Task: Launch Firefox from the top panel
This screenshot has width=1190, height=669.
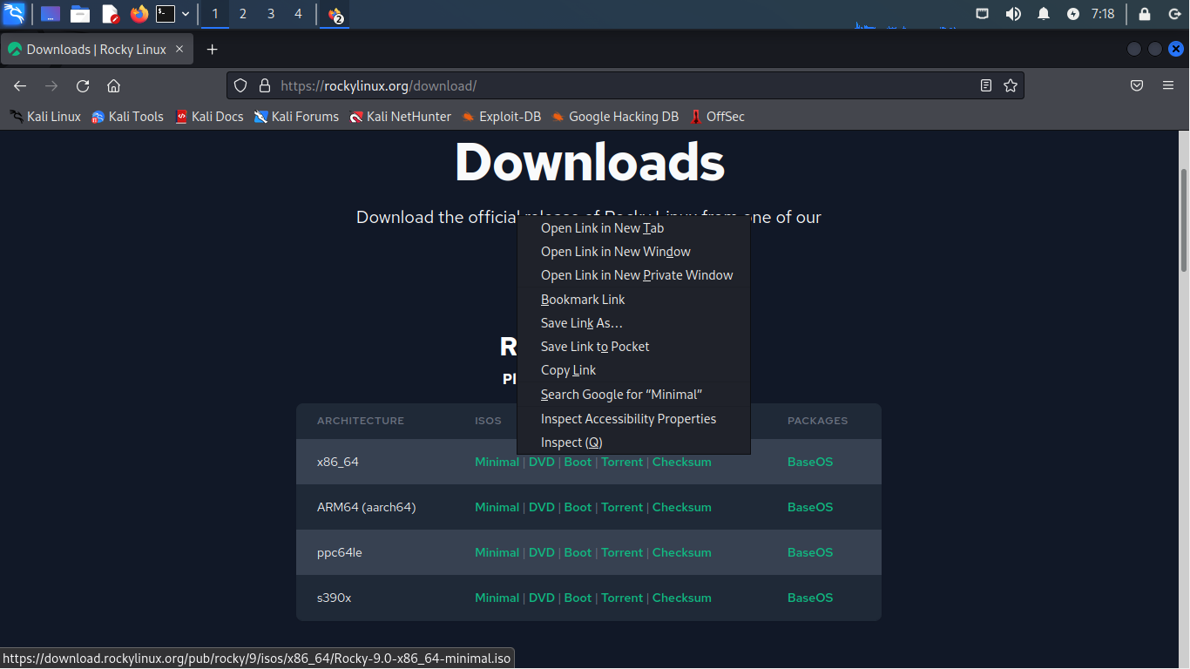Action: point(139,14)
